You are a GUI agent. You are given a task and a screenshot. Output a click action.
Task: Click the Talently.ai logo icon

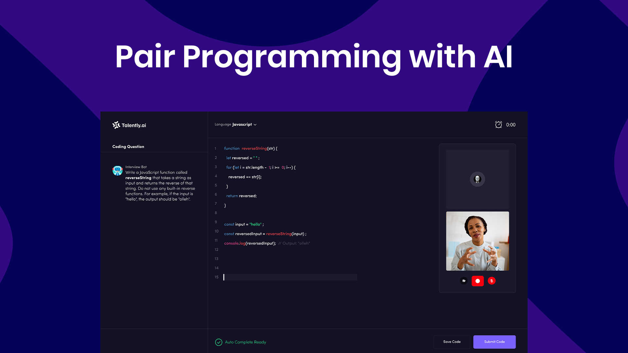coord(116,125)
